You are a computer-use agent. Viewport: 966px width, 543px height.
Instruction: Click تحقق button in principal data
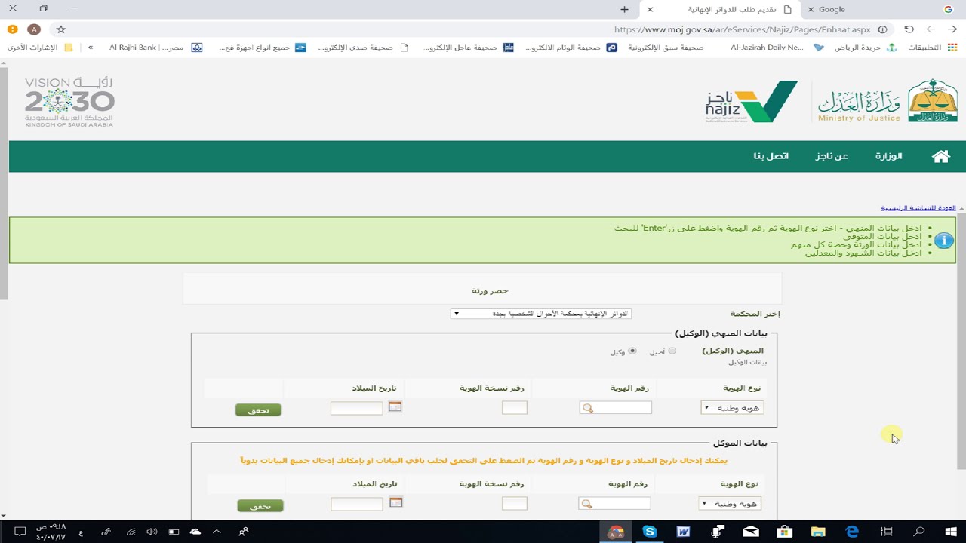click(x=260, y=506)
